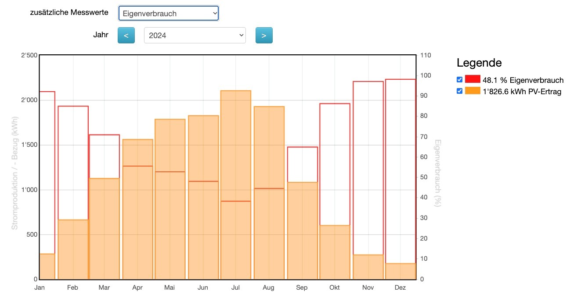Open the zusätzliche Messwerte dropdown
Screen dimensions: 570x298
169,14
